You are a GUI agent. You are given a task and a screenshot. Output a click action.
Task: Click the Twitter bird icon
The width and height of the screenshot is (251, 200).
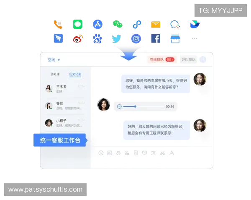pyautogui.click(x=117, y=39)
